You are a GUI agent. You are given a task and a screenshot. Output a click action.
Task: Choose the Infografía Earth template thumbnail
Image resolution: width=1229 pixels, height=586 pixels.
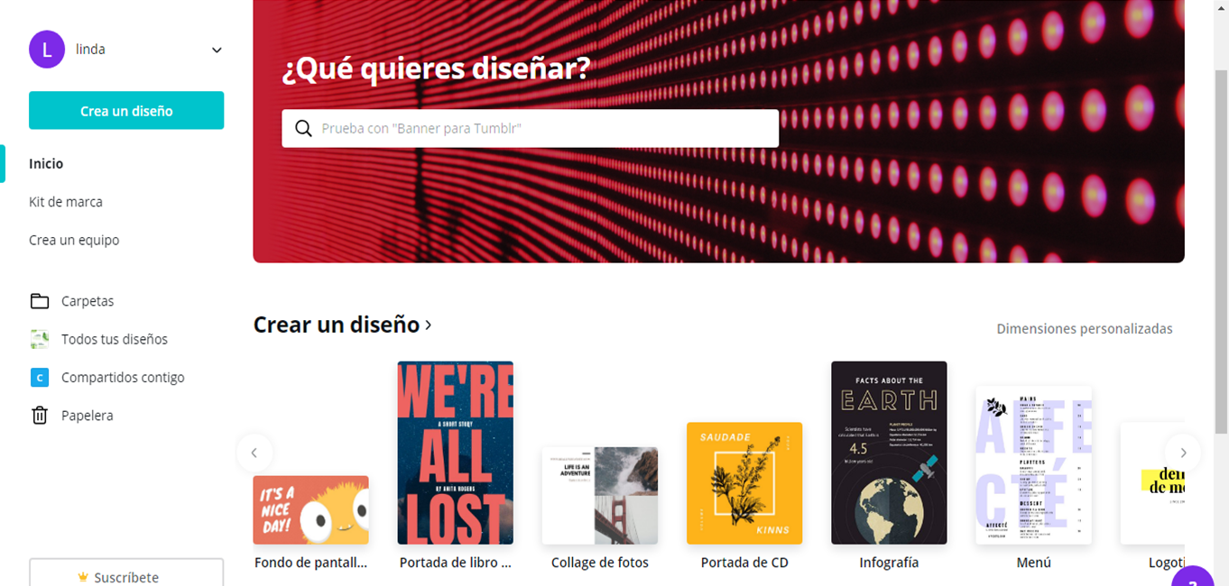pyautogui.click(x=889, y=453)
